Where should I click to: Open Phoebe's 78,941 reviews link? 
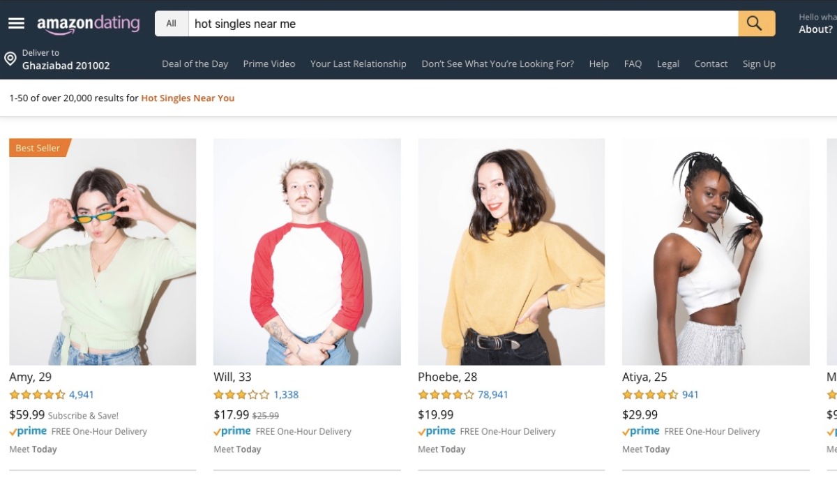pos(493,395)
